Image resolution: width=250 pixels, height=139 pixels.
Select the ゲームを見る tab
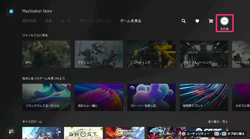131,21
